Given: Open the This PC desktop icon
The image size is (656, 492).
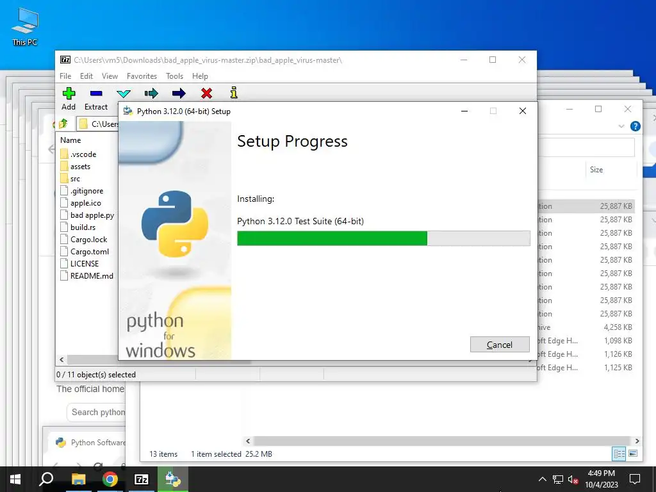Looking at the screenshot, I should point(25,27).
